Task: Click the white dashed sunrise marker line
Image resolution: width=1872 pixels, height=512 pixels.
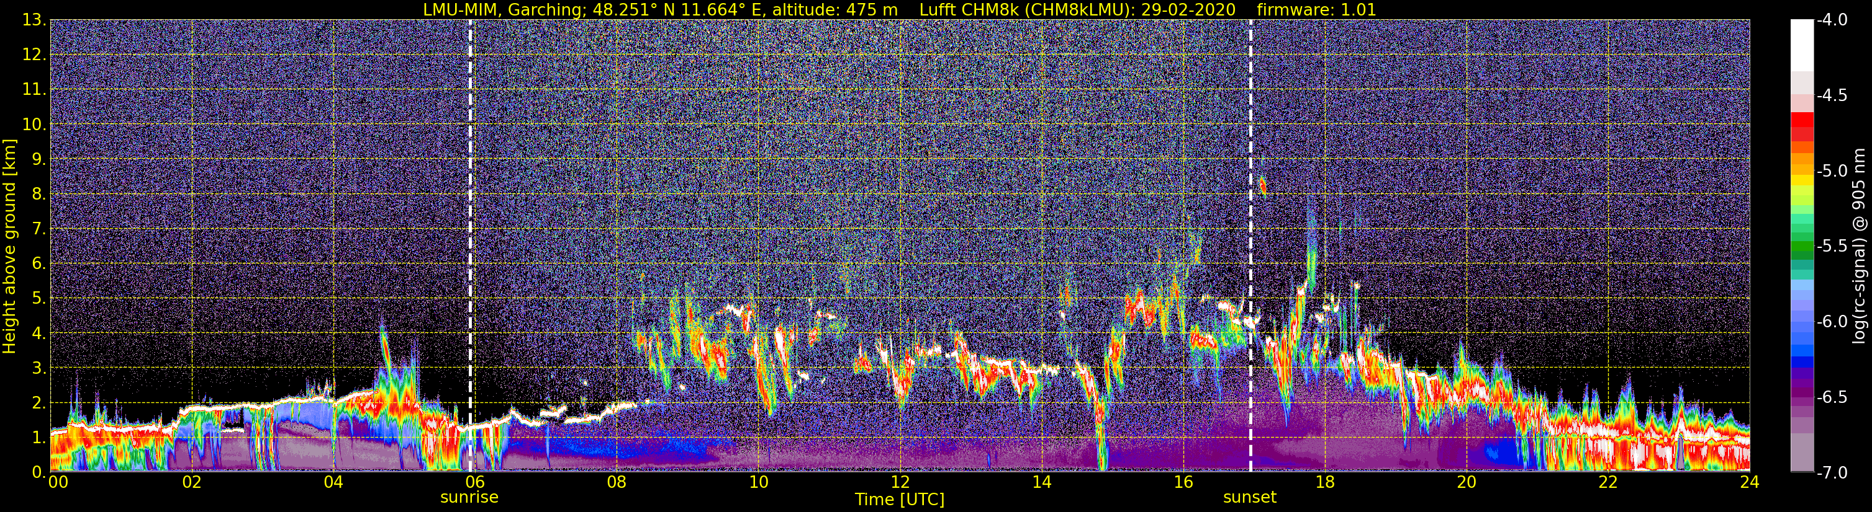Action: coord(470,246)
